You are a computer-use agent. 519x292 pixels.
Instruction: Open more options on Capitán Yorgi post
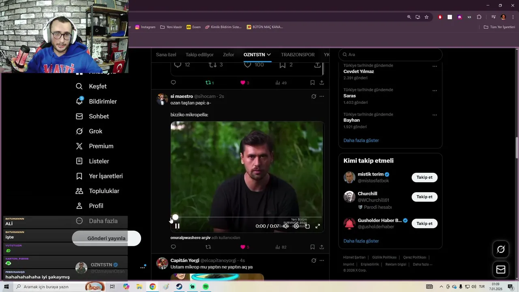click(x=322, y=260)
